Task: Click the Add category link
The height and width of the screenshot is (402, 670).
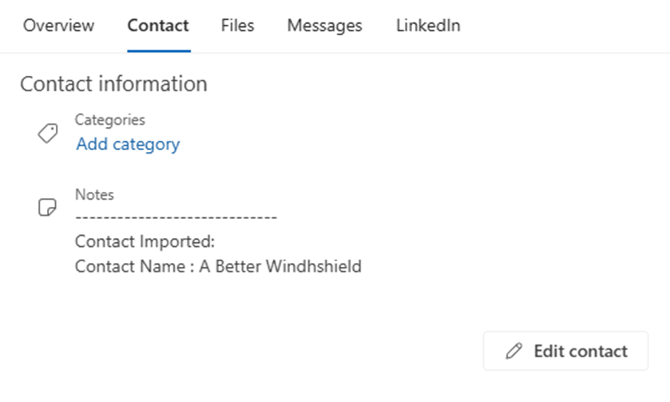Action: coord(128,145)
